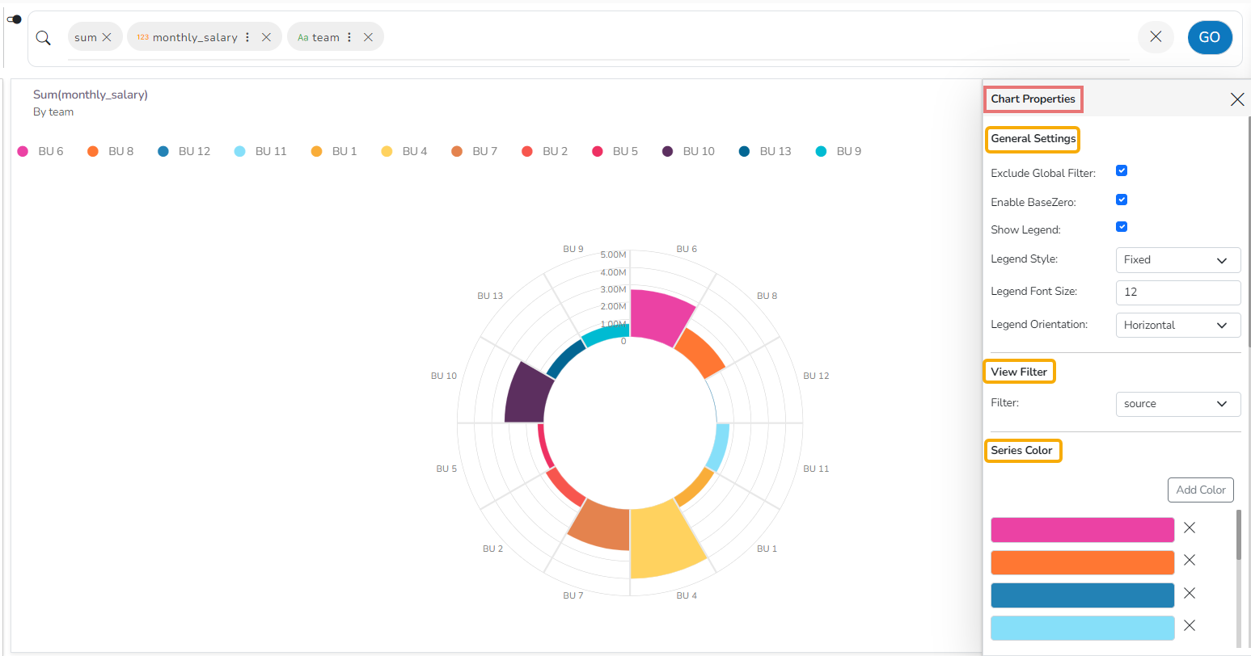The height and width of the screenshot is (656, 1251).
Task: Open the Filter source dropdown
Action: coord(1177,404)
